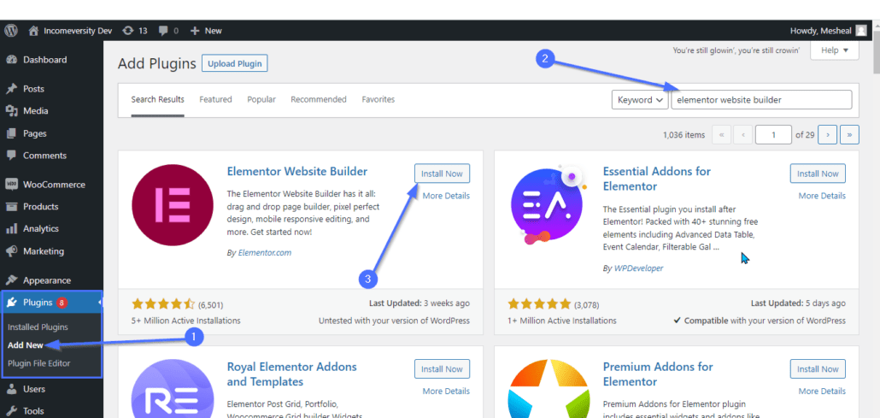Select Add New in Plugins submenu
The height and width of the screenshot is (418, 880).
[x=26, y=345]
